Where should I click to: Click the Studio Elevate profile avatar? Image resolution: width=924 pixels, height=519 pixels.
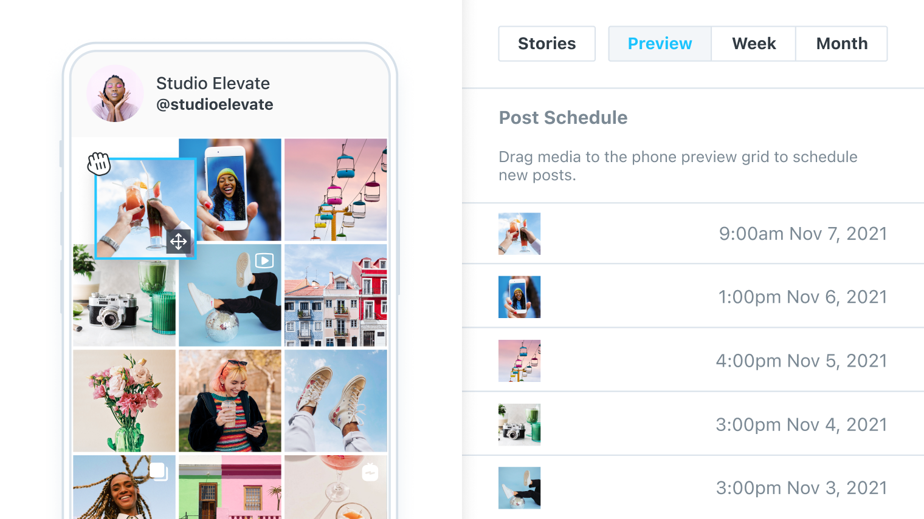[x=115, y=93]
